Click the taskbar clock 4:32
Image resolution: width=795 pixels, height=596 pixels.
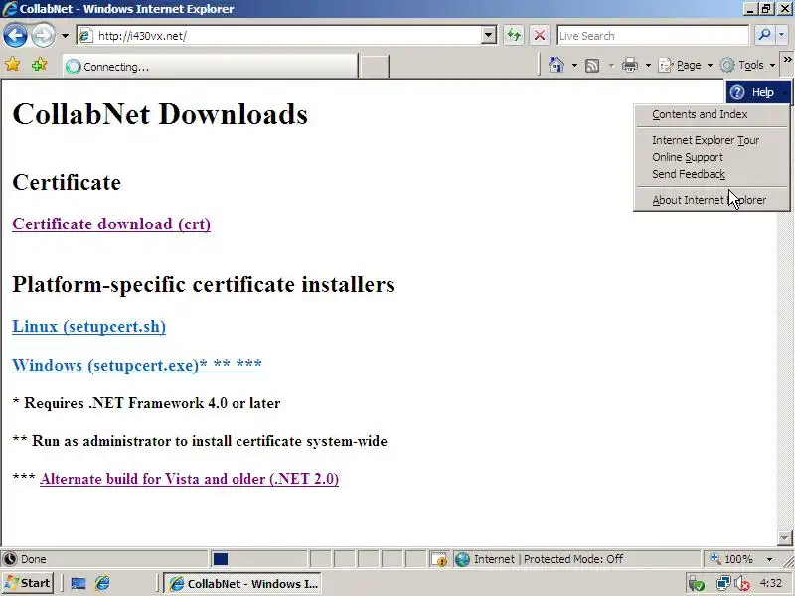pyautogui.click(x=771, y=583)
